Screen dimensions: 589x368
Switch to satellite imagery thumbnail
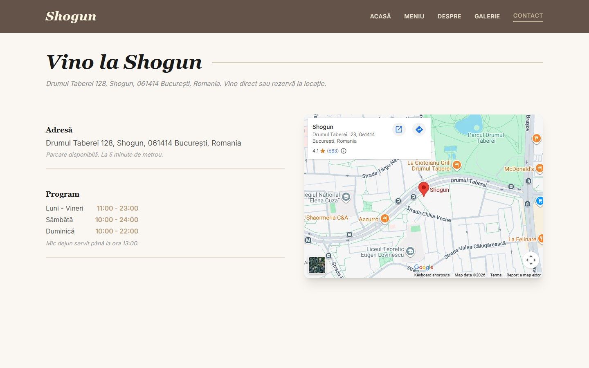(317, 265)
